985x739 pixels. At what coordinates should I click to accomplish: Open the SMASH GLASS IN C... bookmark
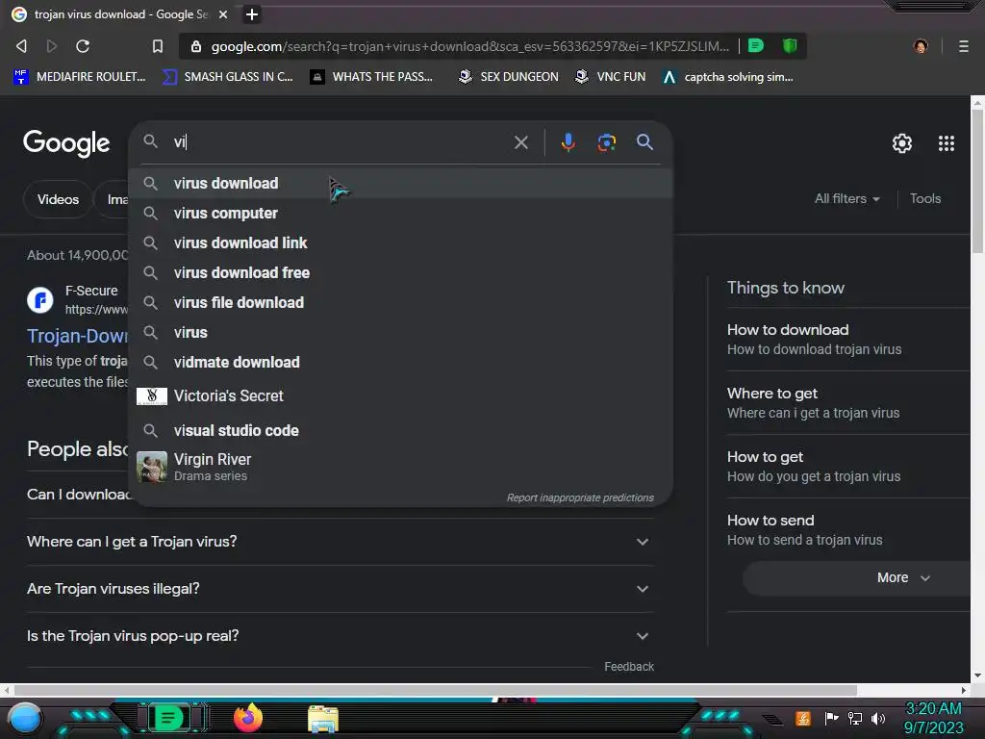pos(227,77)
